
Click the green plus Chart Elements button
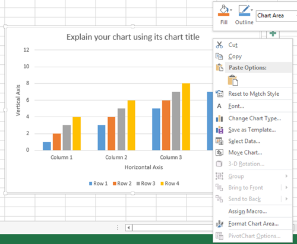(x=273, y=34)
